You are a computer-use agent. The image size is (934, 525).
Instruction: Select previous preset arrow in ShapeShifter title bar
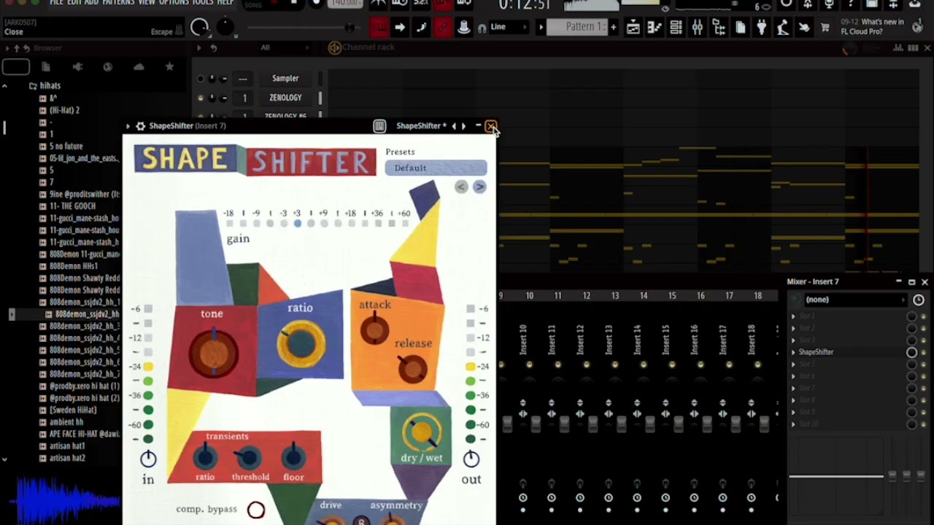click(x=454, y=126)
